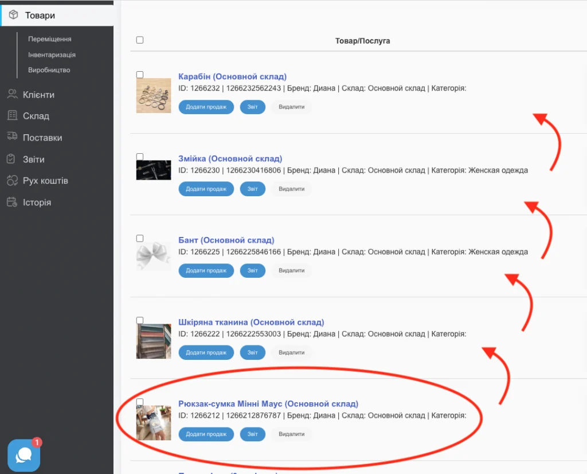Screen dimensions: 587x474
Task: Open Інвентаризація submenu item
Action: (x=52, y=55)
